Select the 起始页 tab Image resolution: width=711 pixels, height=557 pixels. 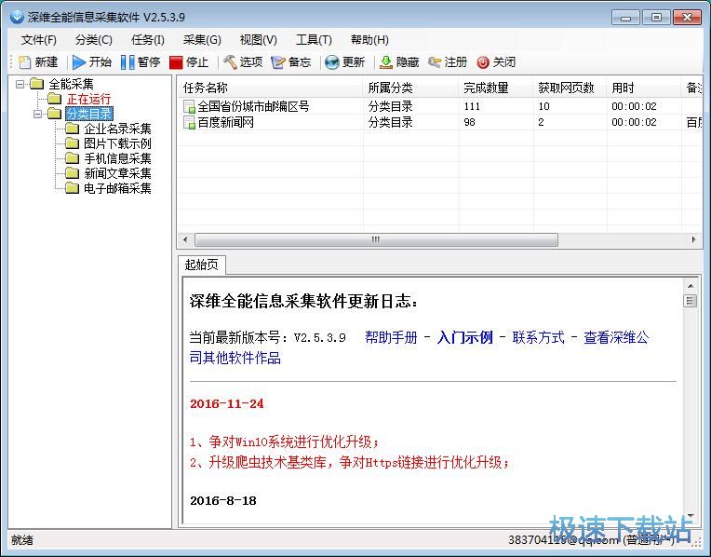[x=201, y=265]
